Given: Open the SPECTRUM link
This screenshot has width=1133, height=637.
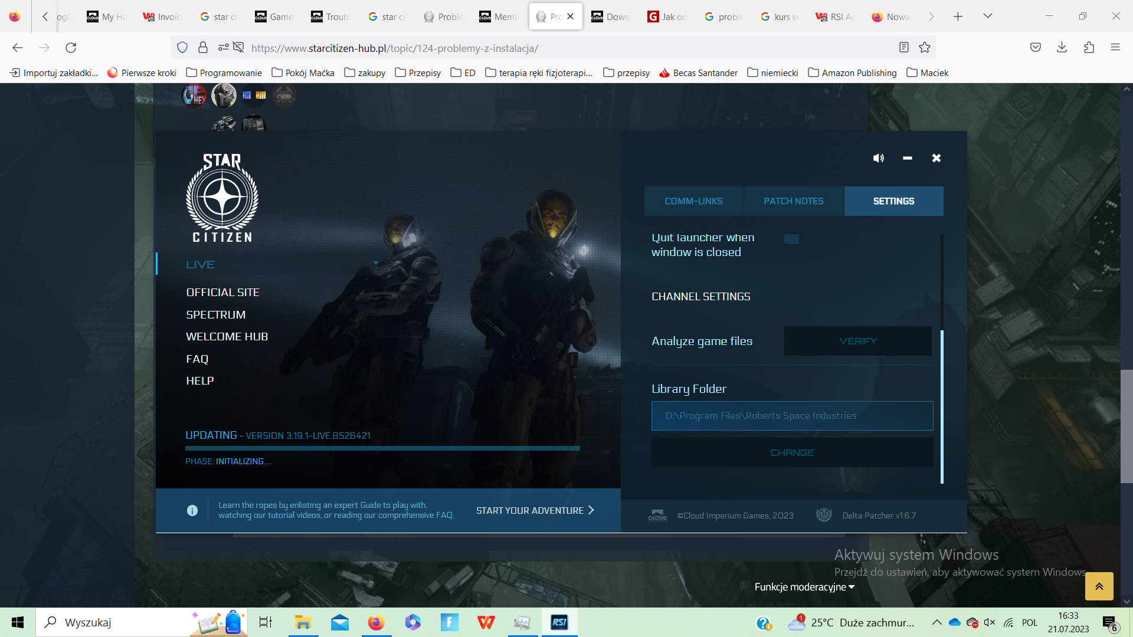Looking at the screenshot, I should click(x=215, y=314).
